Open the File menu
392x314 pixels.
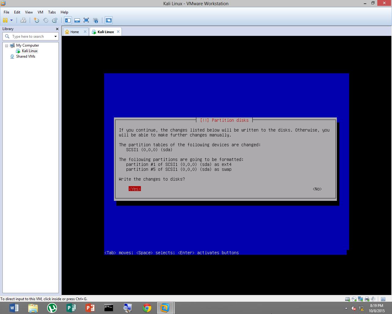coord(6,12)
